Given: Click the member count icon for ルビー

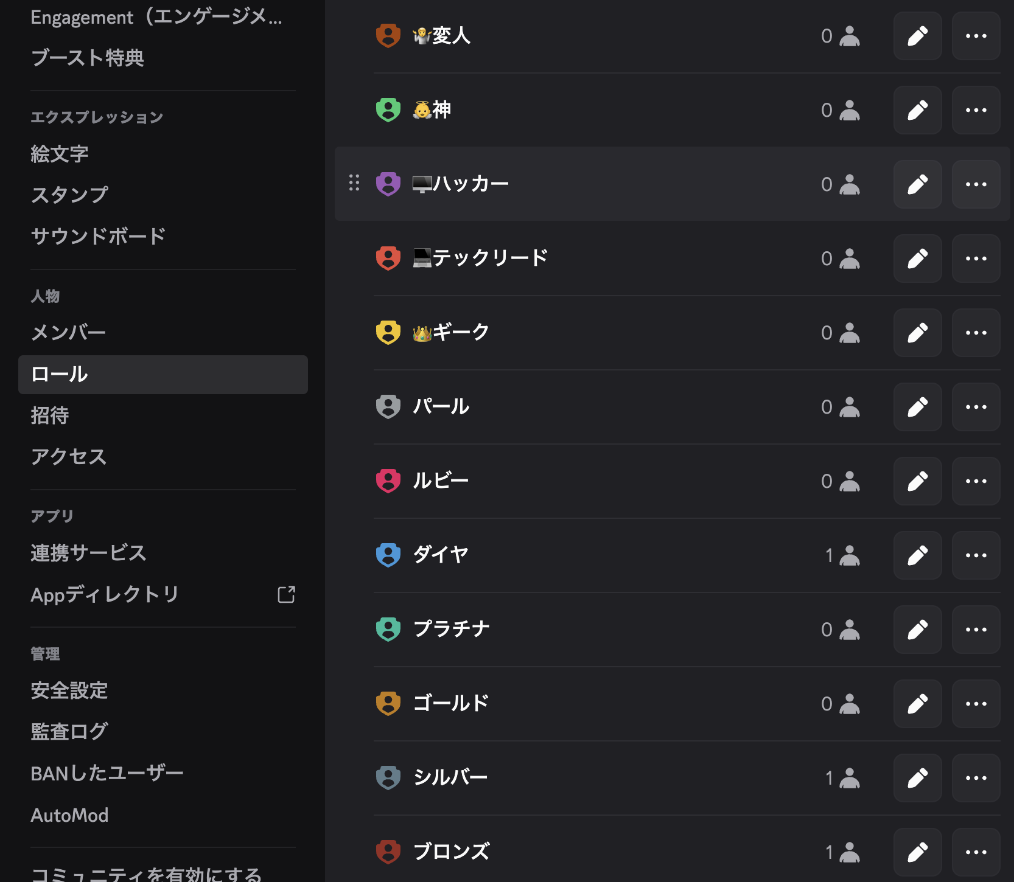Looking at the screenshot, I should coord(848,481).
